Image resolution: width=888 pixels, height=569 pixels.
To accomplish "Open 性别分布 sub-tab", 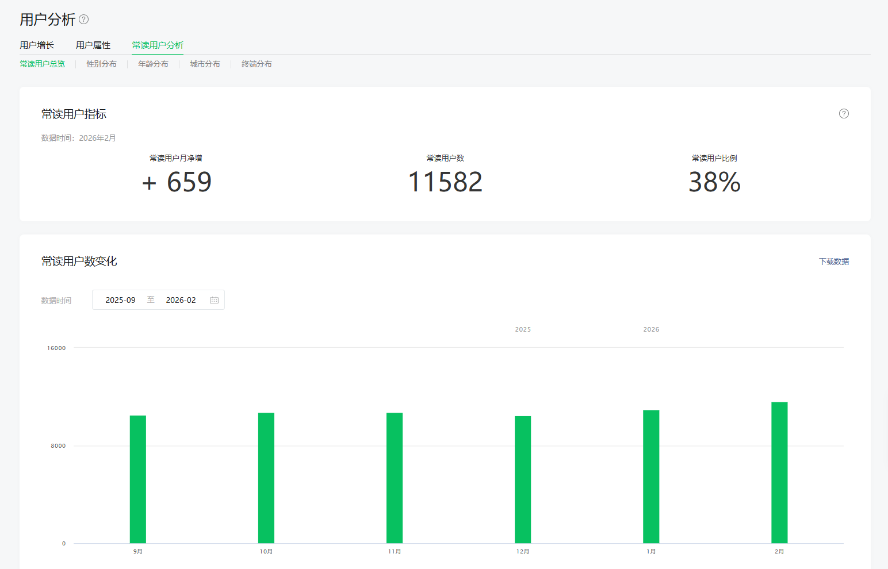I will 101,64.
